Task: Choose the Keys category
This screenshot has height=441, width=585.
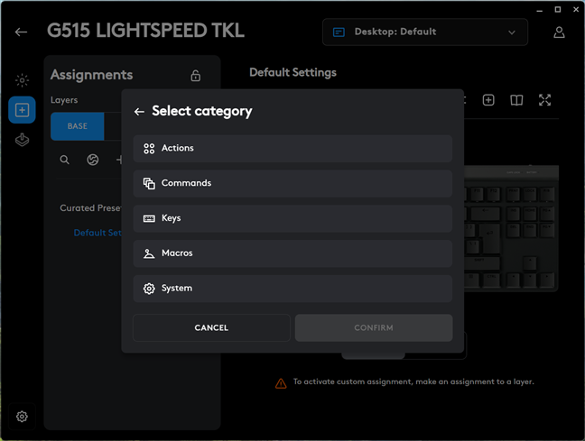Action: pyautogui.click(x=292, y=218)
